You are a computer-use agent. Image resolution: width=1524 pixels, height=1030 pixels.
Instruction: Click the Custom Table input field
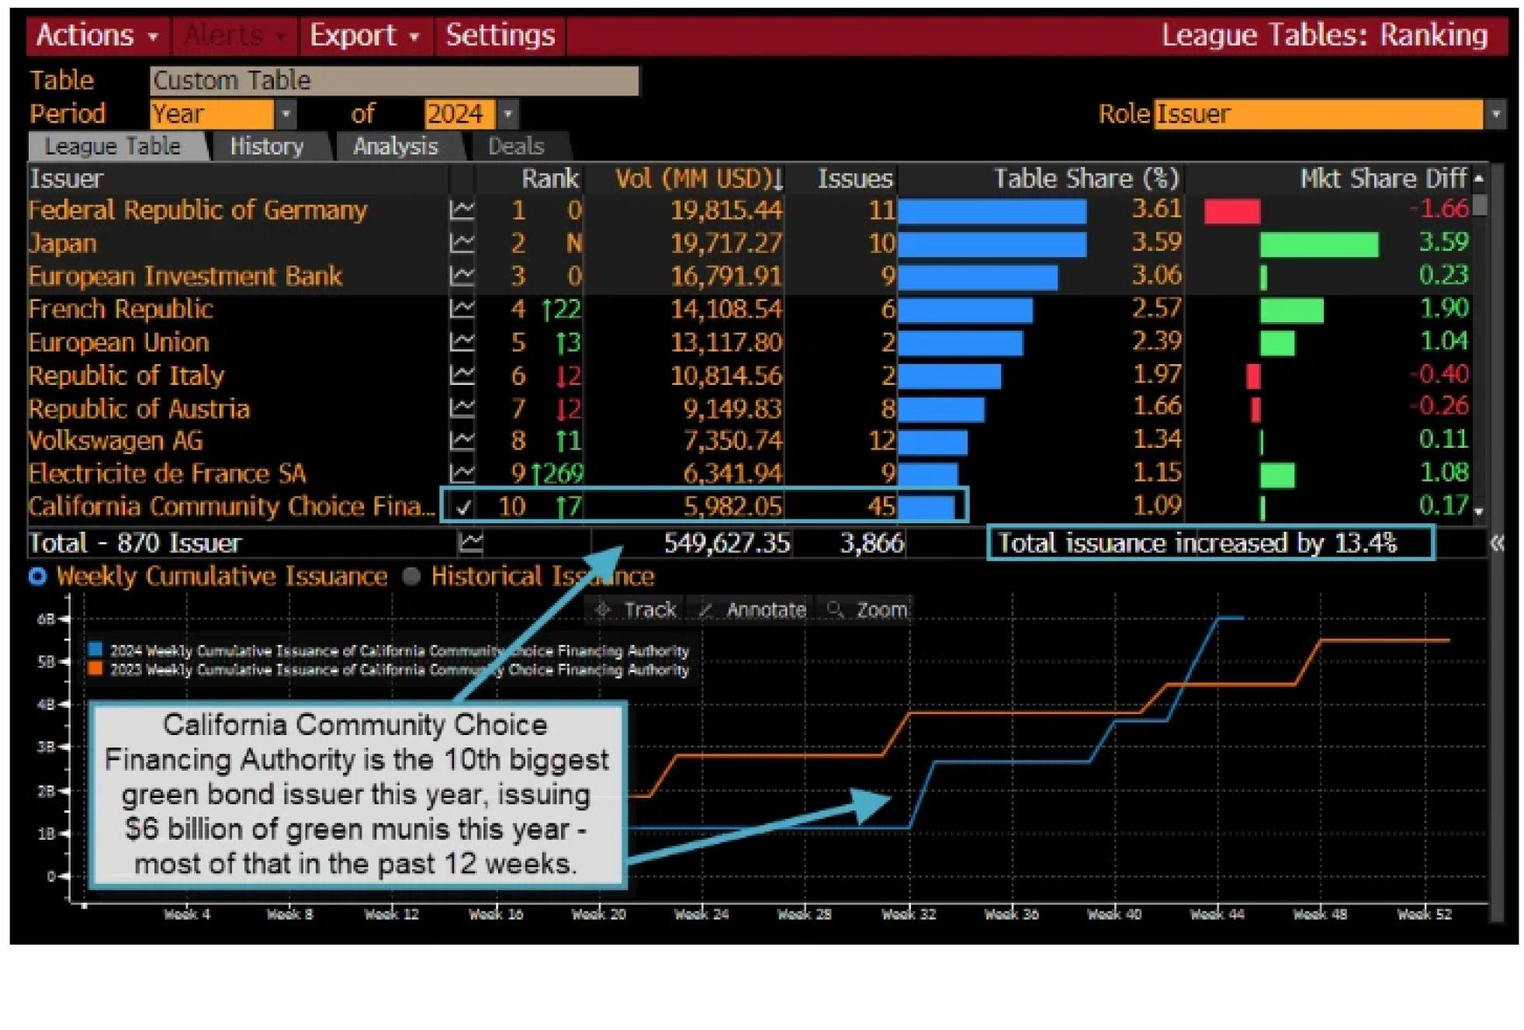[x=394, y=81]
